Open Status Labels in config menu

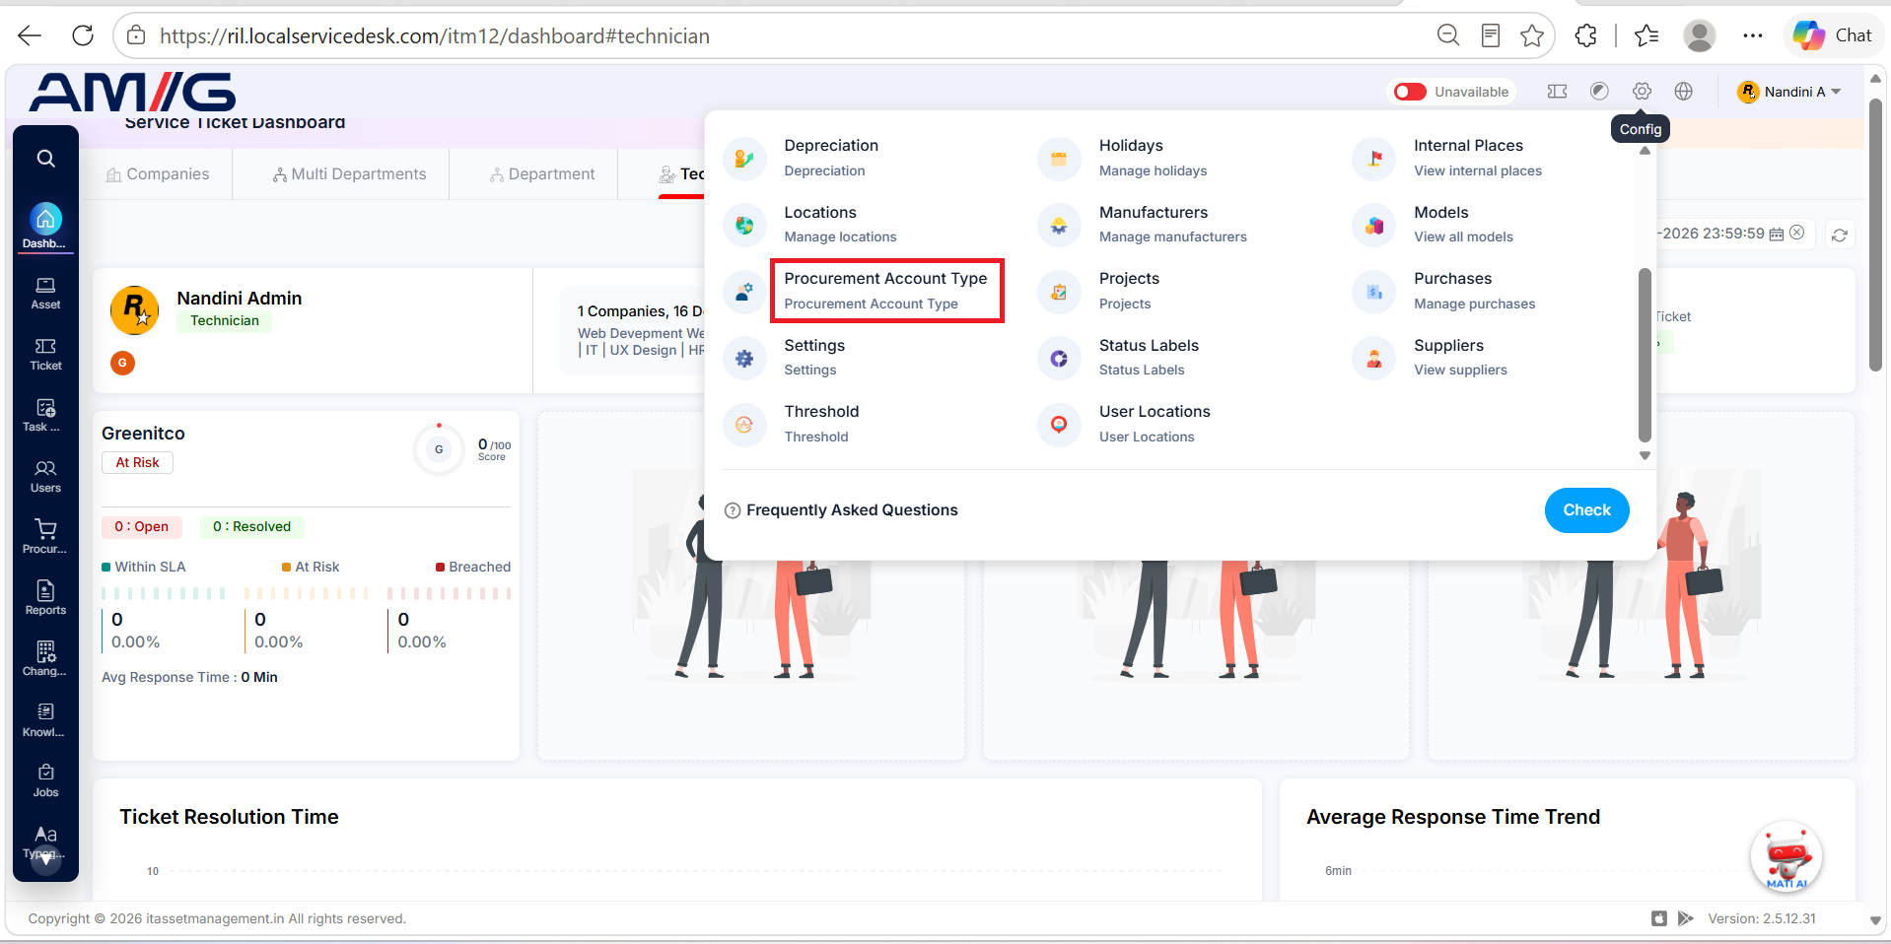point(1149,357)
